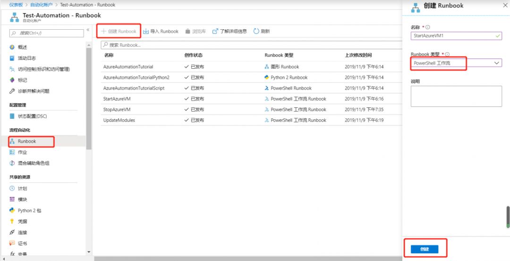Sort by Runbook 类型 column header
Screen dimensions: 510x261
[x=279, y=55]
